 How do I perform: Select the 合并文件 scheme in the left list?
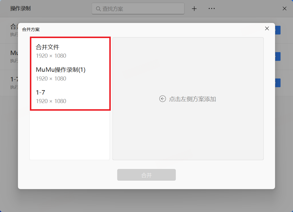tap(69, 51)
